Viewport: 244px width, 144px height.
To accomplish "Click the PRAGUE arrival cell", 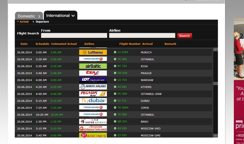I will tap(146, 73).
